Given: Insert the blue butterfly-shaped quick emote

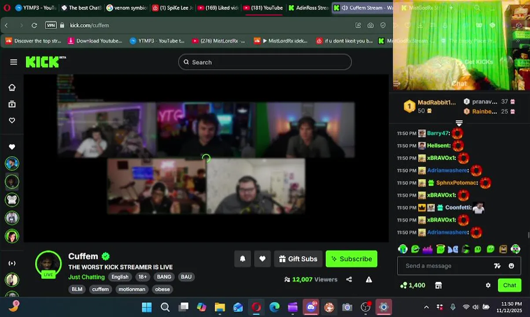Looking at the screenshot, I should point(453,249).
